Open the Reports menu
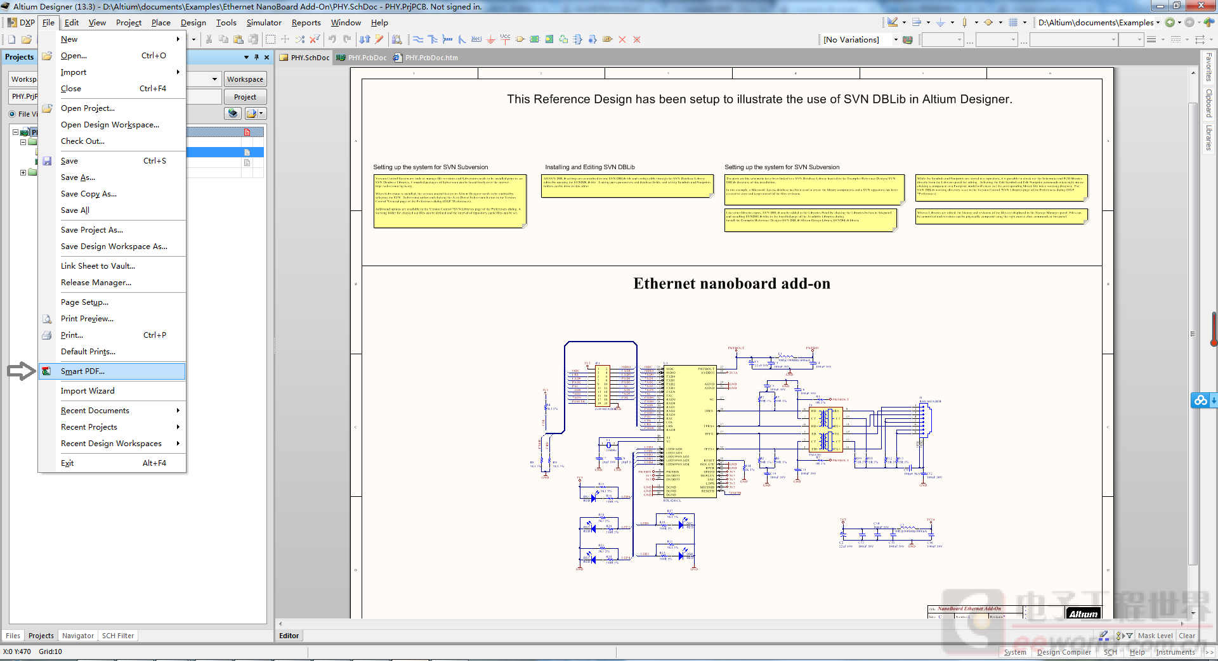 (306, 23)
